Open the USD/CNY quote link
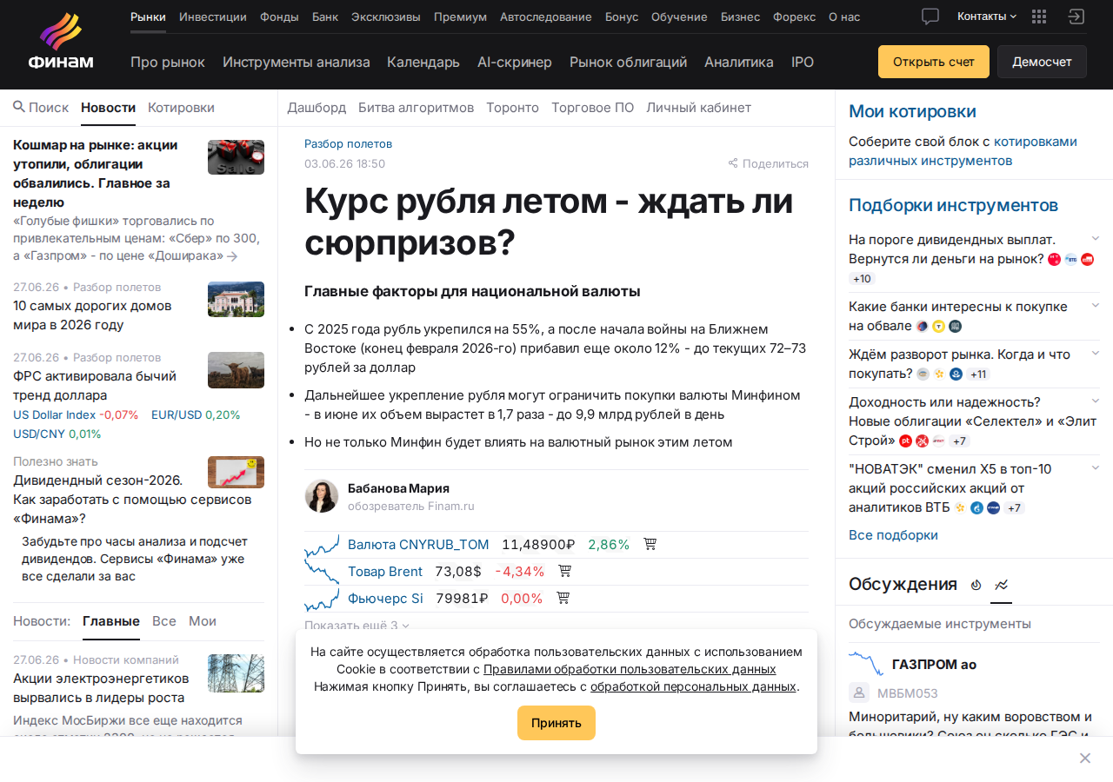 point(39,434)
